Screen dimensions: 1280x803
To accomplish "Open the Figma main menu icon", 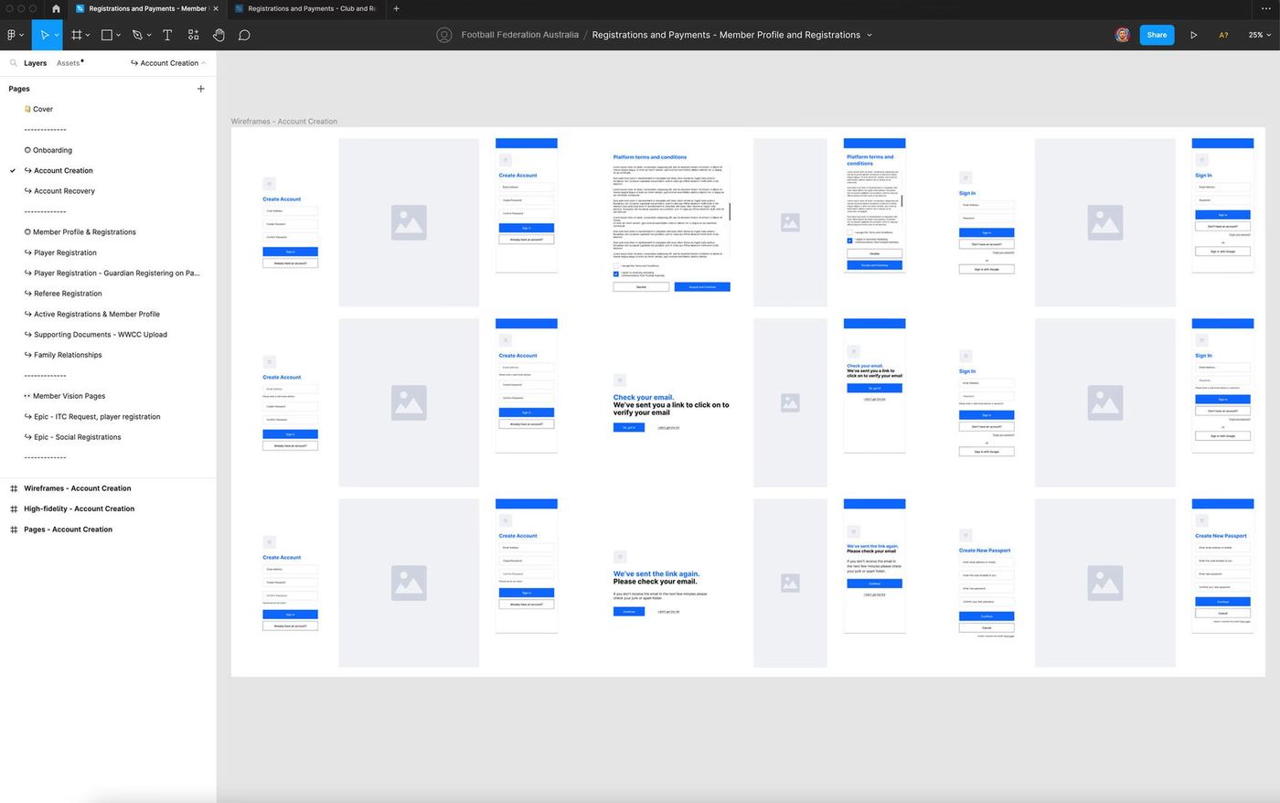I will point(11,35).
